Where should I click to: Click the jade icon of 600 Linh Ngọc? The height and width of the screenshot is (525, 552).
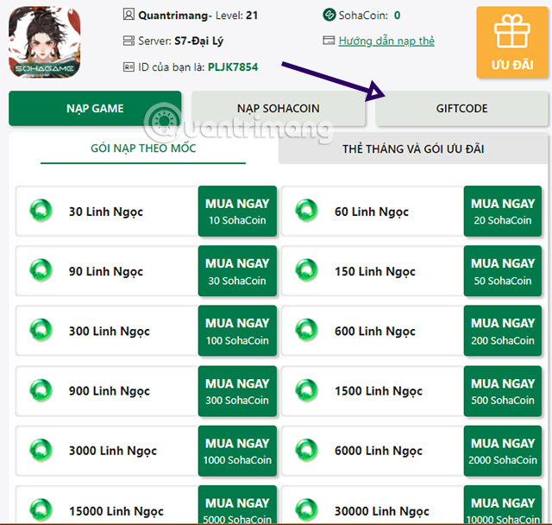point(307,330)
